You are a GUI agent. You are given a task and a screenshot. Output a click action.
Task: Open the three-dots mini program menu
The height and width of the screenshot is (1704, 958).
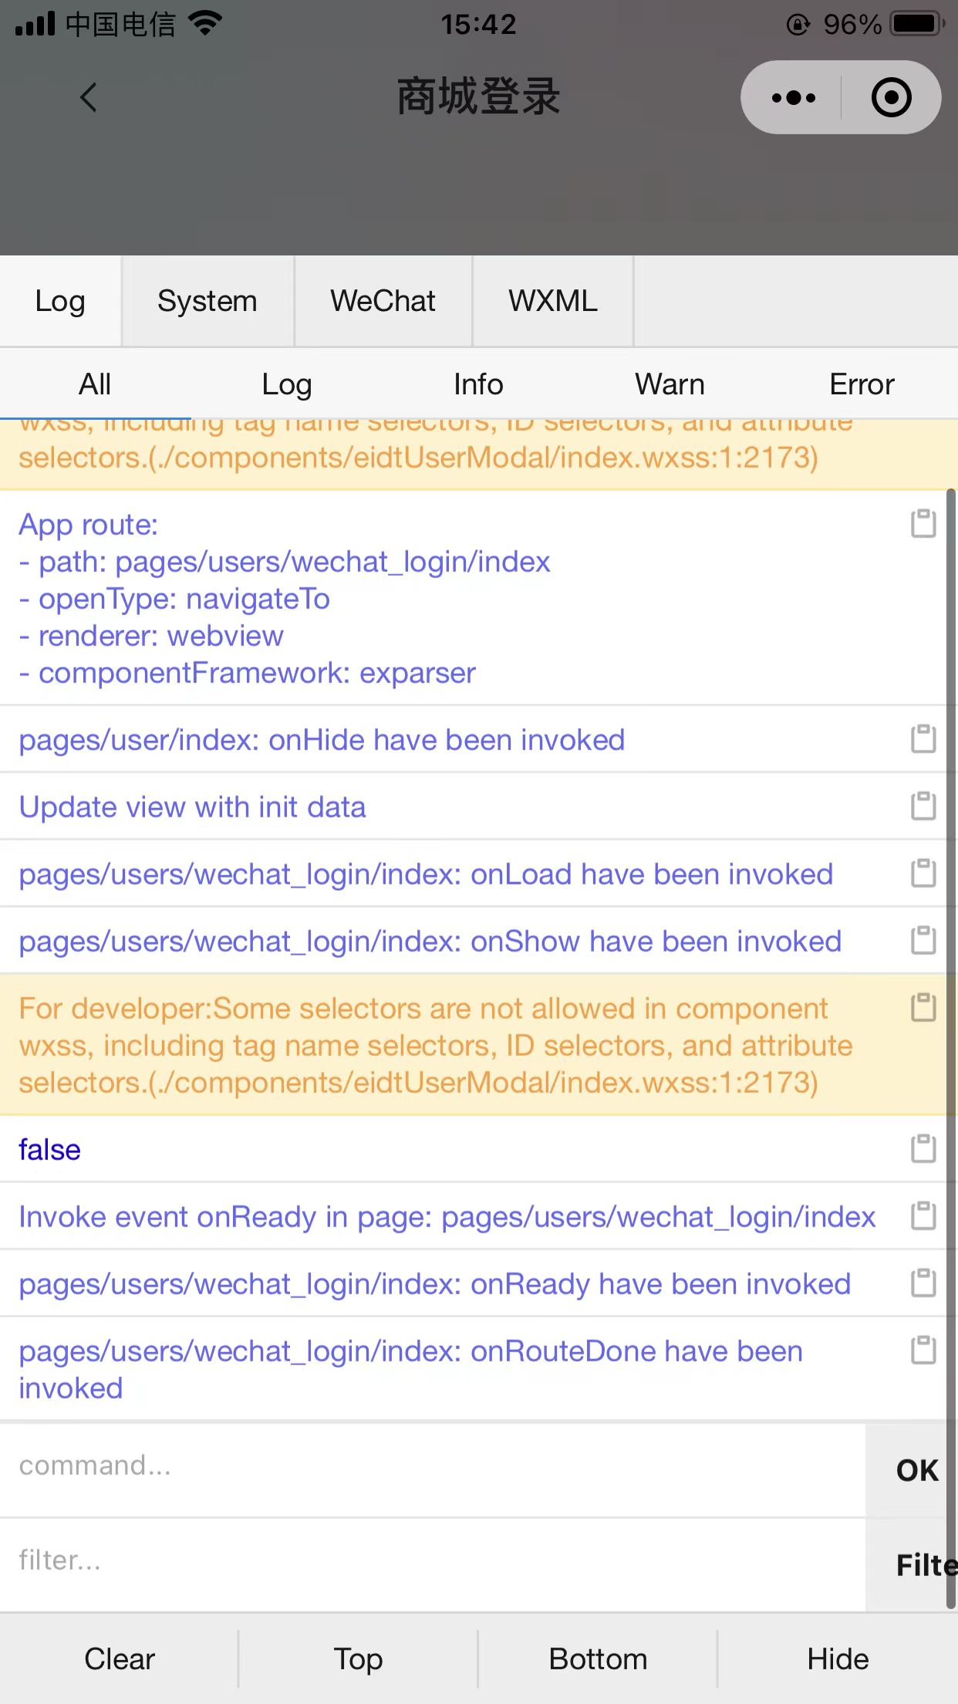(793, 98)
